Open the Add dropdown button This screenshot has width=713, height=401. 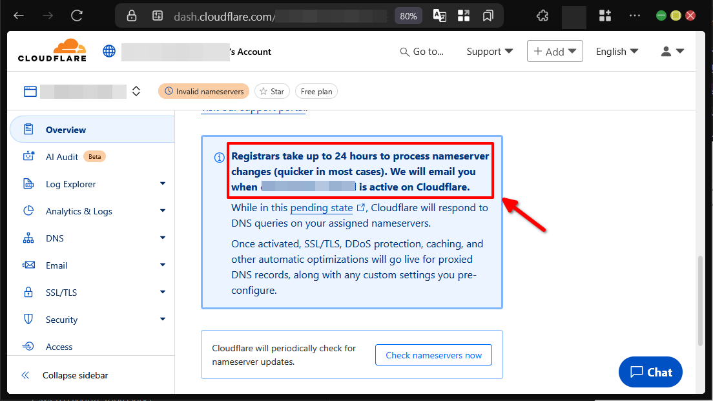click(555, 52)
